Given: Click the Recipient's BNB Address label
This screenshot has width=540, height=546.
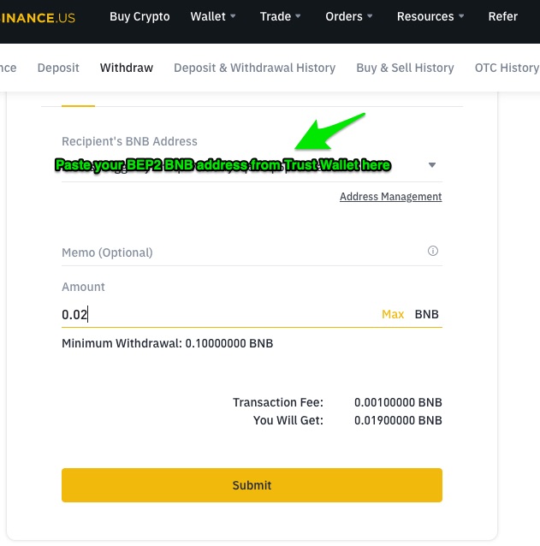Looking at the screenshot, I should [x=129, y=141].
